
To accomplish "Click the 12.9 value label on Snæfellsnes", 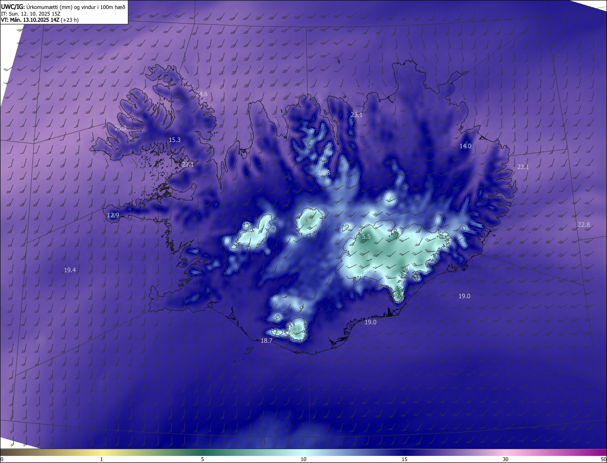I will pos(113,215).
